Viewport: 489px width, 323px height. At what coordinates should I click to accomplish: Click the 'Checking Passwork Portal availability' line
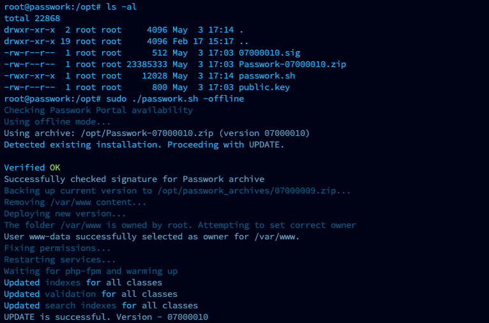(x=98, y=110)
